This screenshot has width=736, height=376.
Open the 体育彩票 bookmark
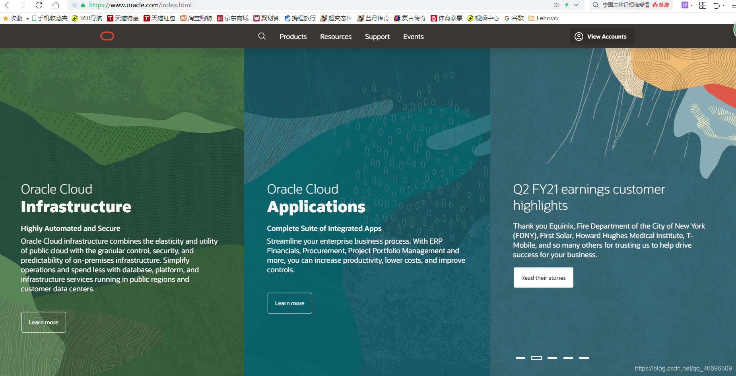pos(447,18)
